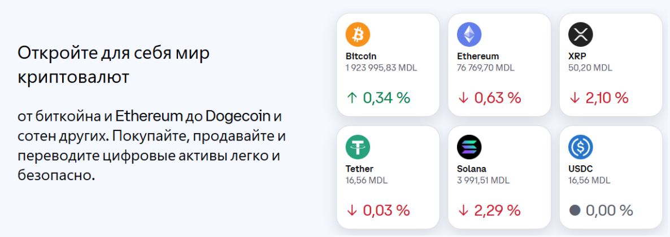
Task: Click the USDC price 16,56 MDL
Action: tap(589, 180)
